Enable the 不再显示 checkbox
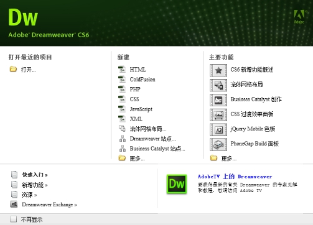The height and width of the screenshot is (225, 313). (14, 219)
